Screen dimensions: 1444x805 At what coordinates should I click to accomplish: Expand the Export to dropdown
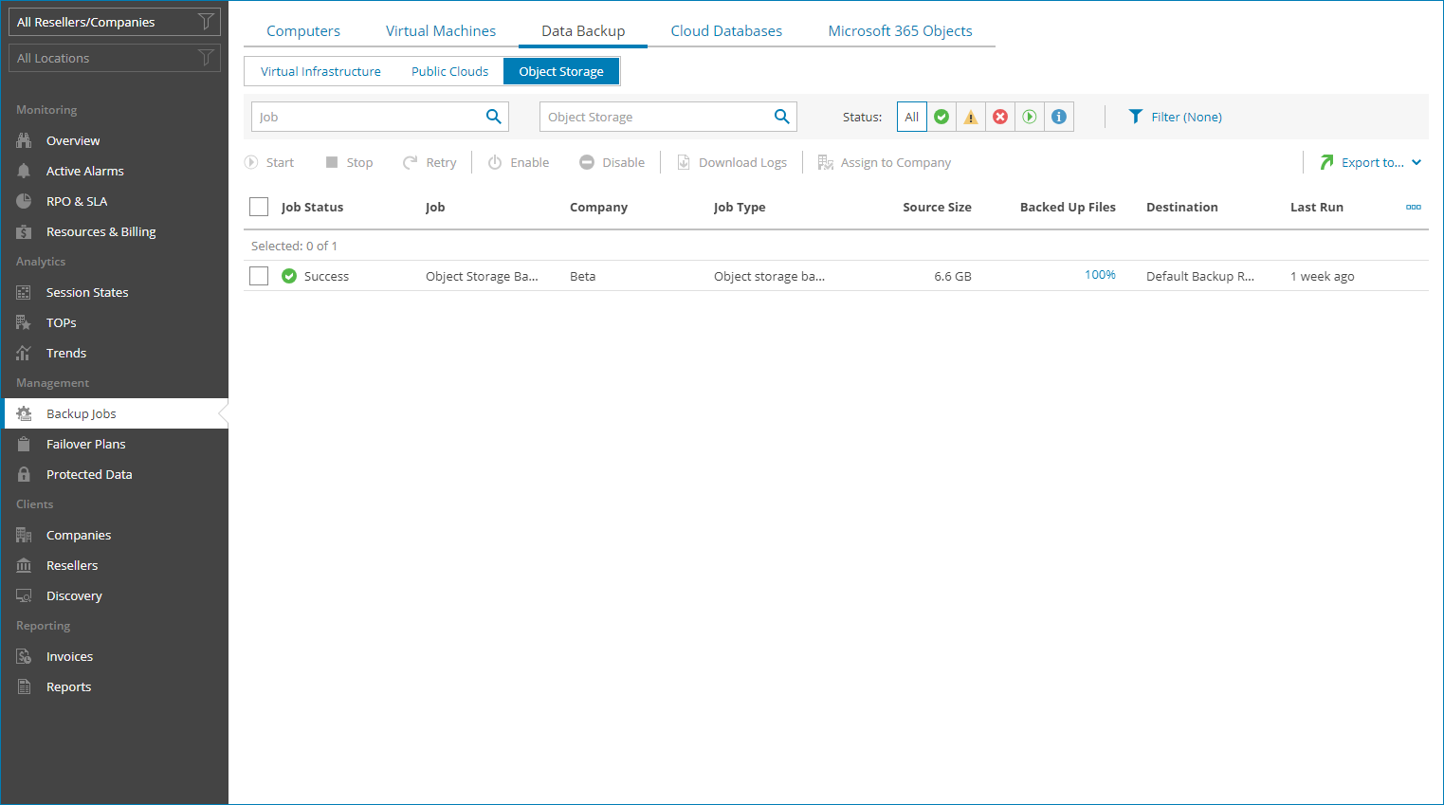(x=1370, y=162)
